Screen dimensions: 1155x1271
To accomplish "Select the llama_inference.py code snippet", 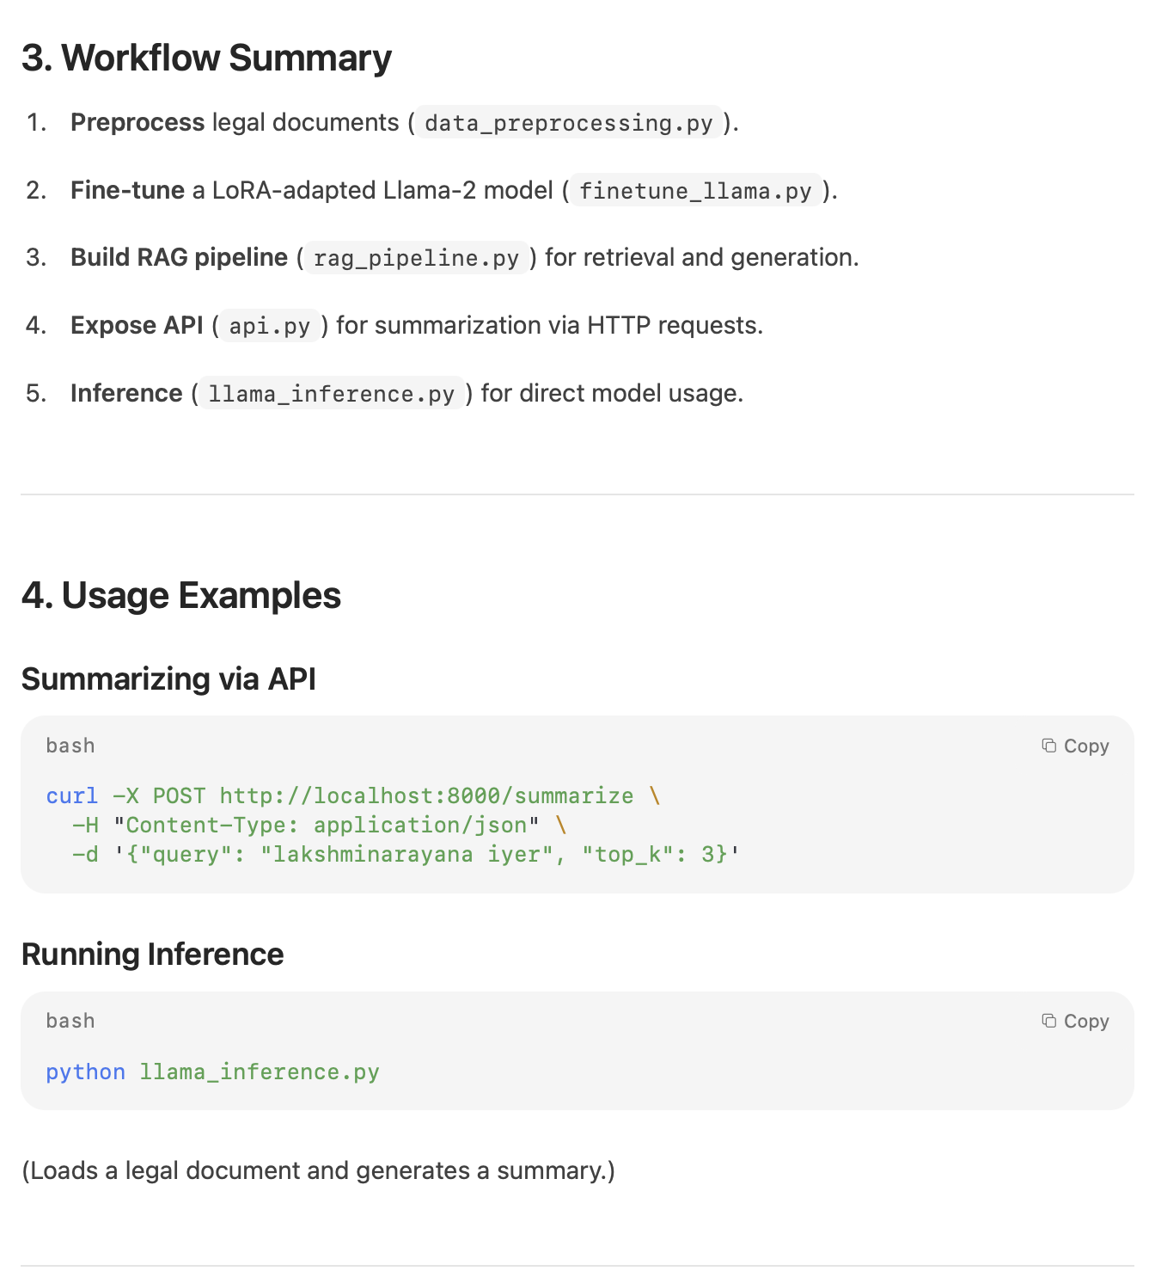I will point(331,394).
